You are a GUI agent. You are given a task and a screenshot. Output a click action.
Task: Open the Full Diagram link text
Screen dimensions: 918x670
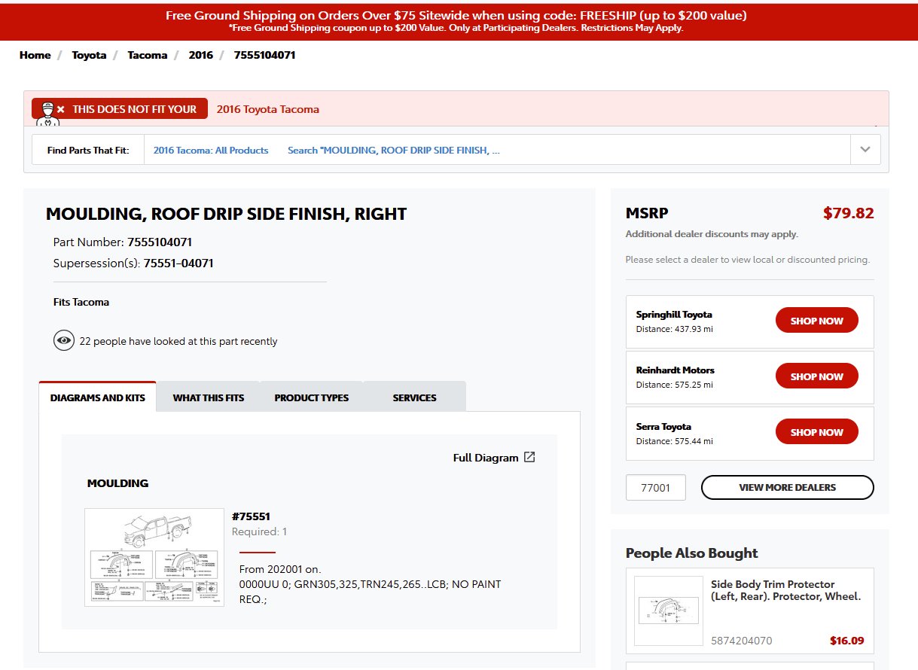486,458
